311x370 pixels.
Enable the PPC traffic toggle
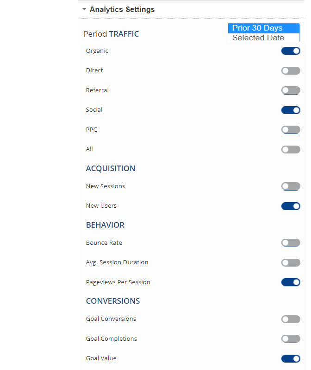pos(291,130)
